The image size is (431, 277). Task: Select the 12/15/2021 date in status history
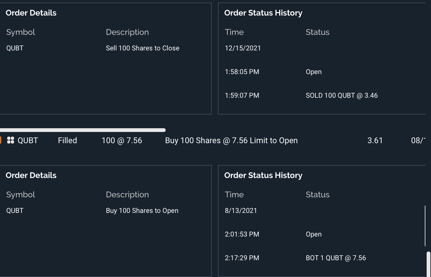click(x=243, y=48)
